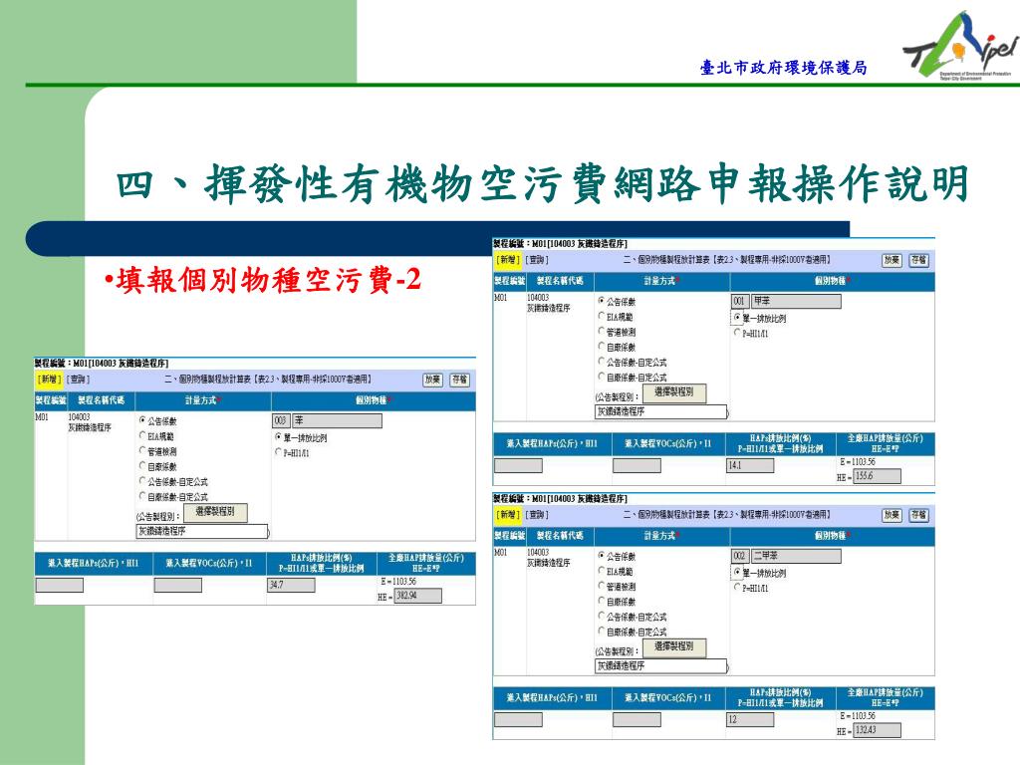Click HAPs ratio field showing 34.7
Screen dimensions: 1020x765
click(x=292, y=585)
